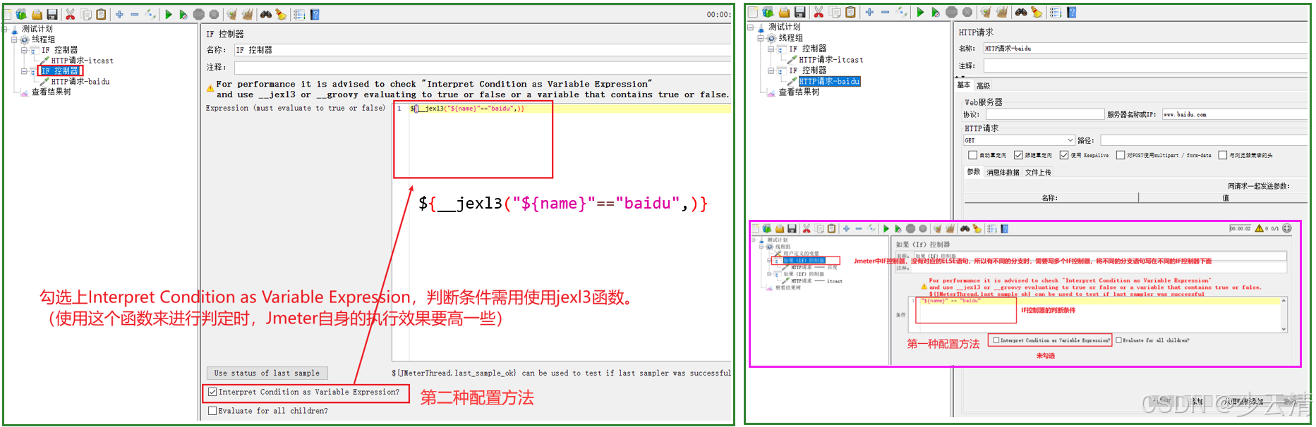Click plus Expand All icon in left window
Viewport: 1316px width, 427px height.
click(119, 14)
